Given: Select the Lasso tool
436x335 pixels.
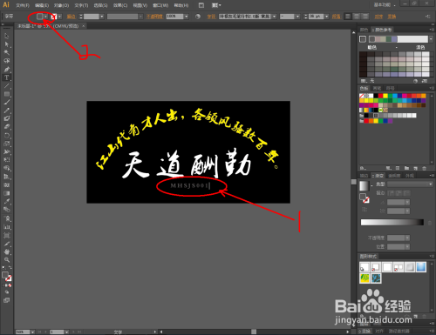Looking at the screenshot, I should [7, 61].
